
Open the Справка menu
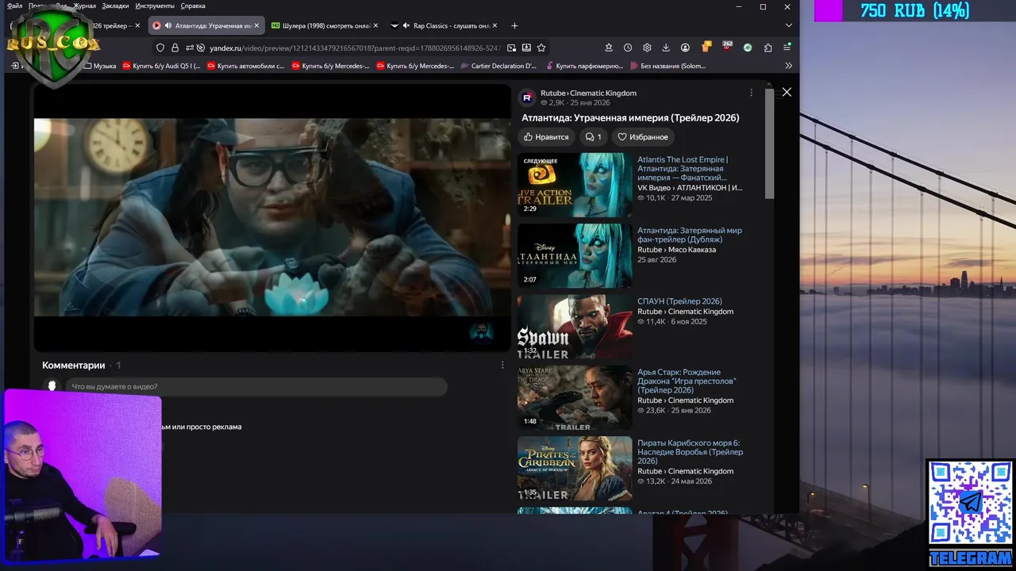pos(193,6)
